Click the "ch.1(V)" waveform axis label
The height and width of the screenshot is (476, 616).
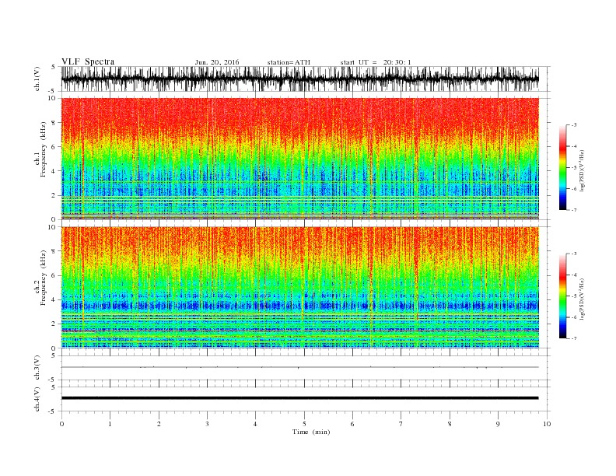click(37, 79)
